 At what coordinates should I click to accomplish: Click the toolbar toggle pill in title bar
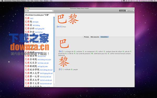click(133, 8)
